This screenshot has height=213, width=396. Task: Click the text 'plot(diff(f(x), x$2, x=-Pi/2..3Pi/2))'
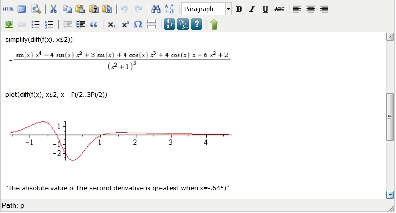click(56, 94)
